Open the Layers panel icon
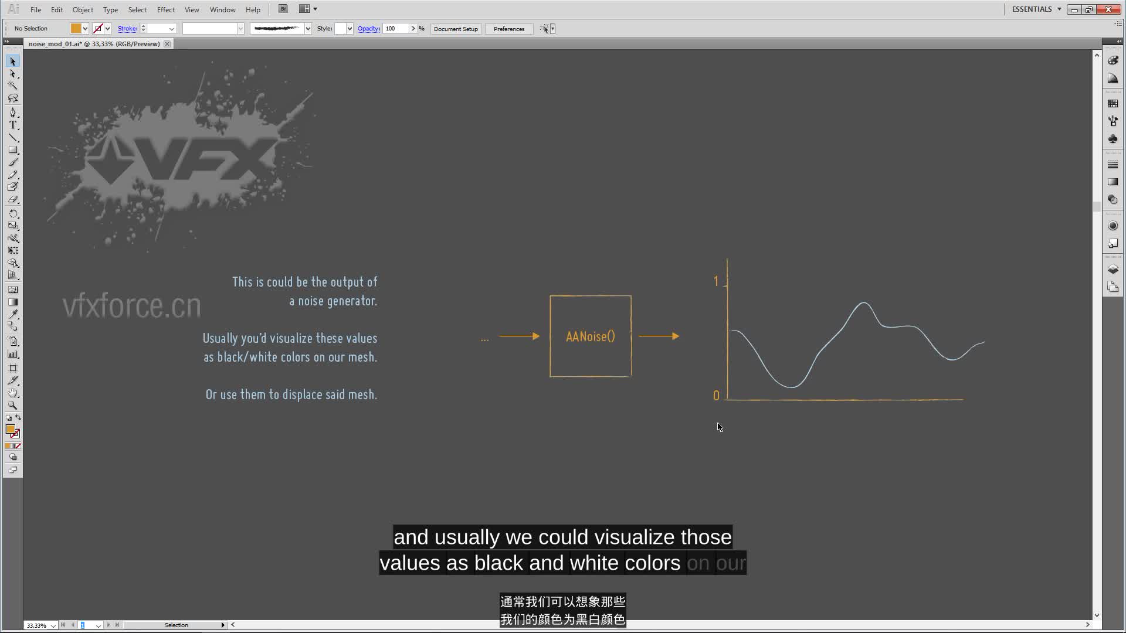The height and width of the screenshot is (633, 1126). pyautogui.click(x=1113, y=269)
